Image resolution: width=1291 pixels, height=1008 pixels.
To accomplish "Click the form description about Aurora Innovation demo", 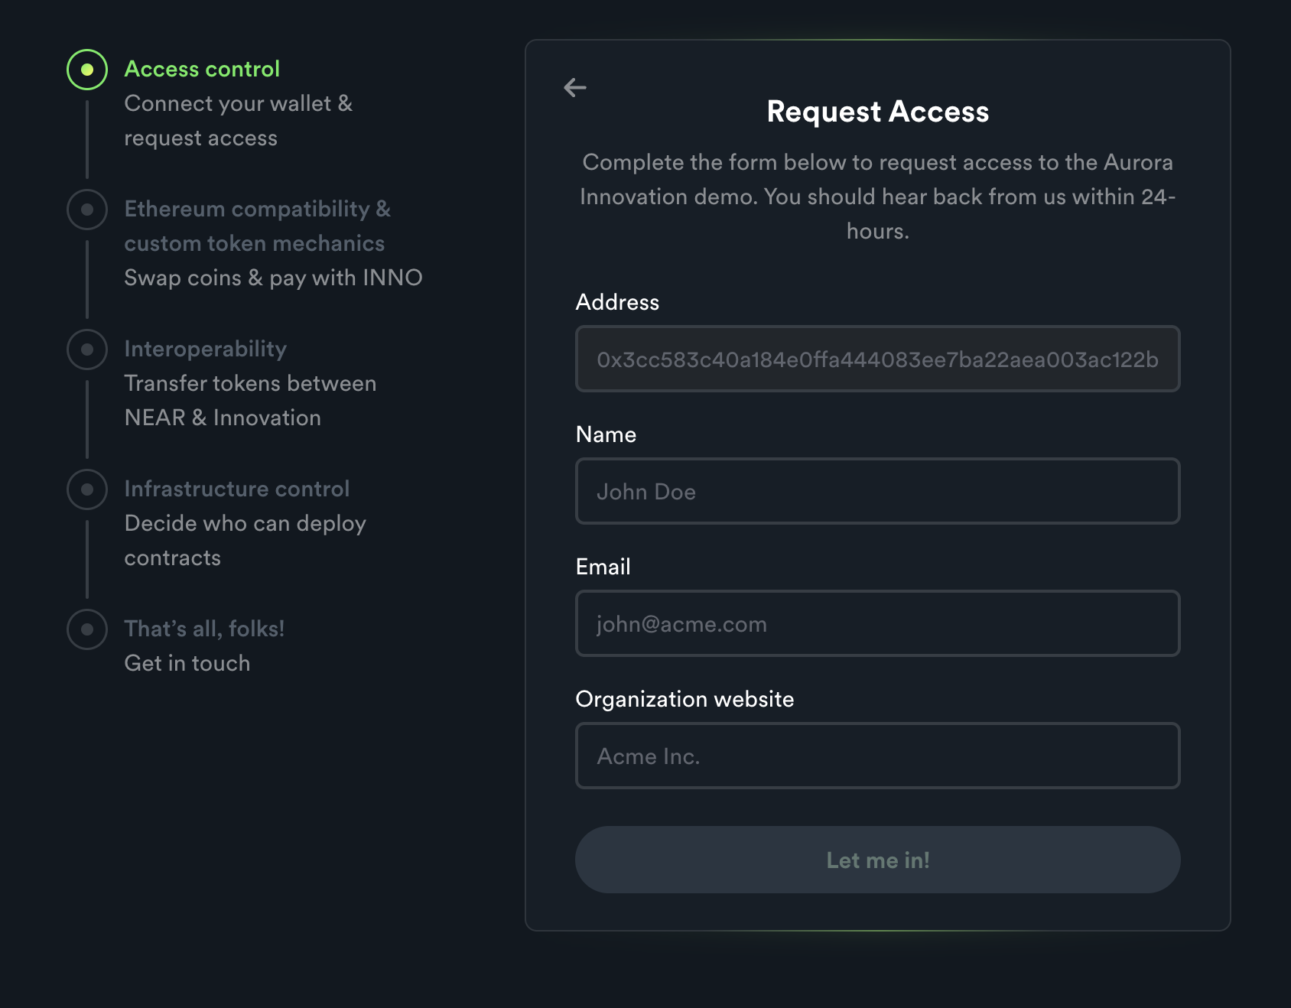I will [x=877, y=197].
